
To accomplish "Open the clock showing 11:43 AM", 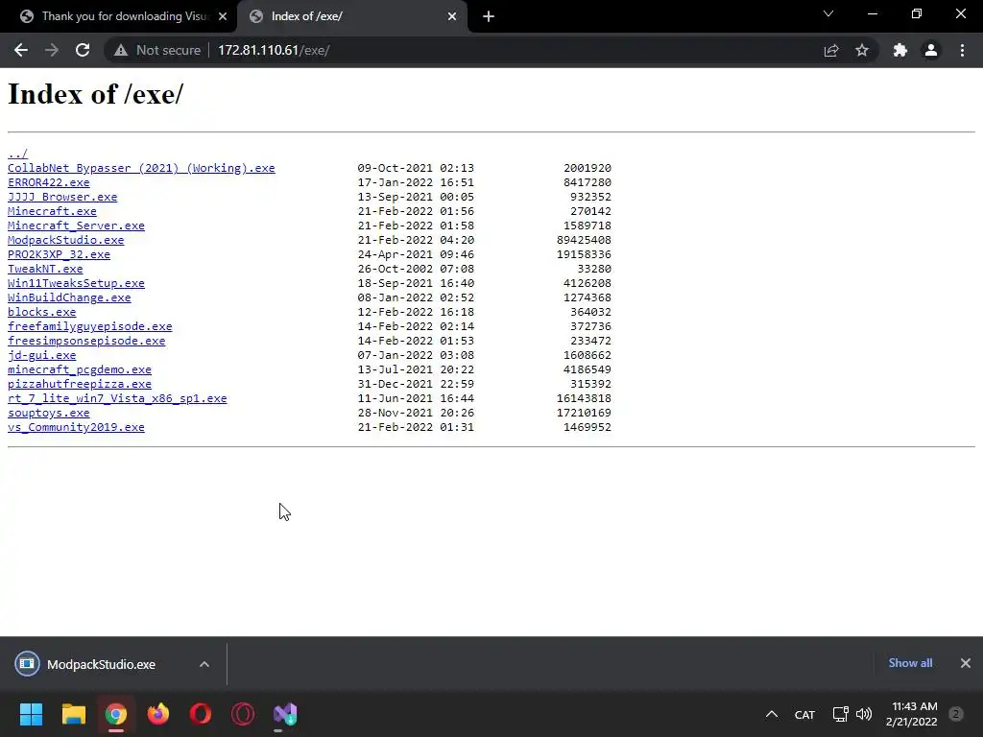I will point(912,714).
